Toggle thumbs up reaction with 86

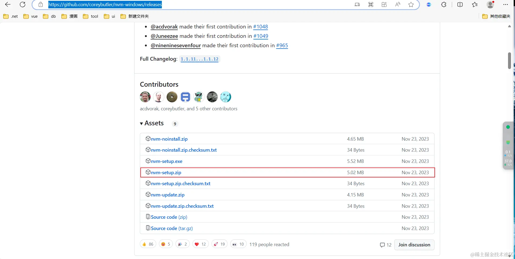(148, 244)
